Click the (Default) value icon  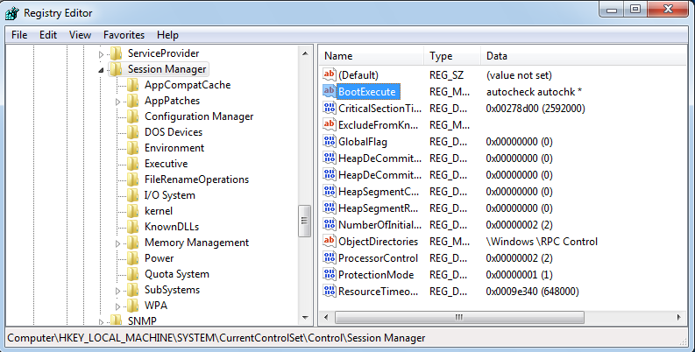pos(330,75)
